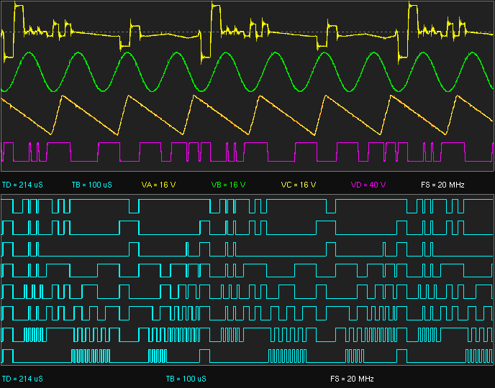This screenshot has width=495, height=388.
Task: Click the VB = 16 V green label
Action: (228, 185)
